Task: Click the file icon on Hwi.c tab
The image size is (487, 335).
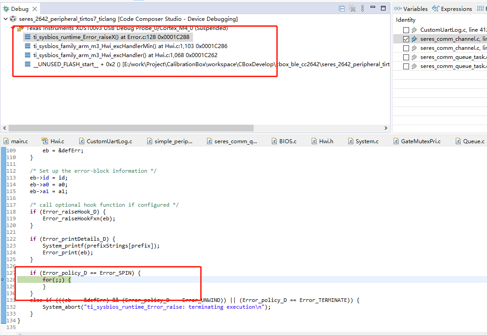Action: [45, 141]
